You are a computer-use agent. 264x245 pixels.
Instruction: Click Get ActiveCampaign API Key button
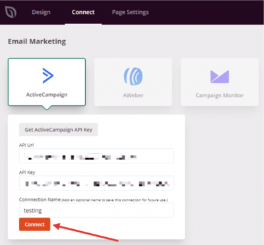point(58,130)
